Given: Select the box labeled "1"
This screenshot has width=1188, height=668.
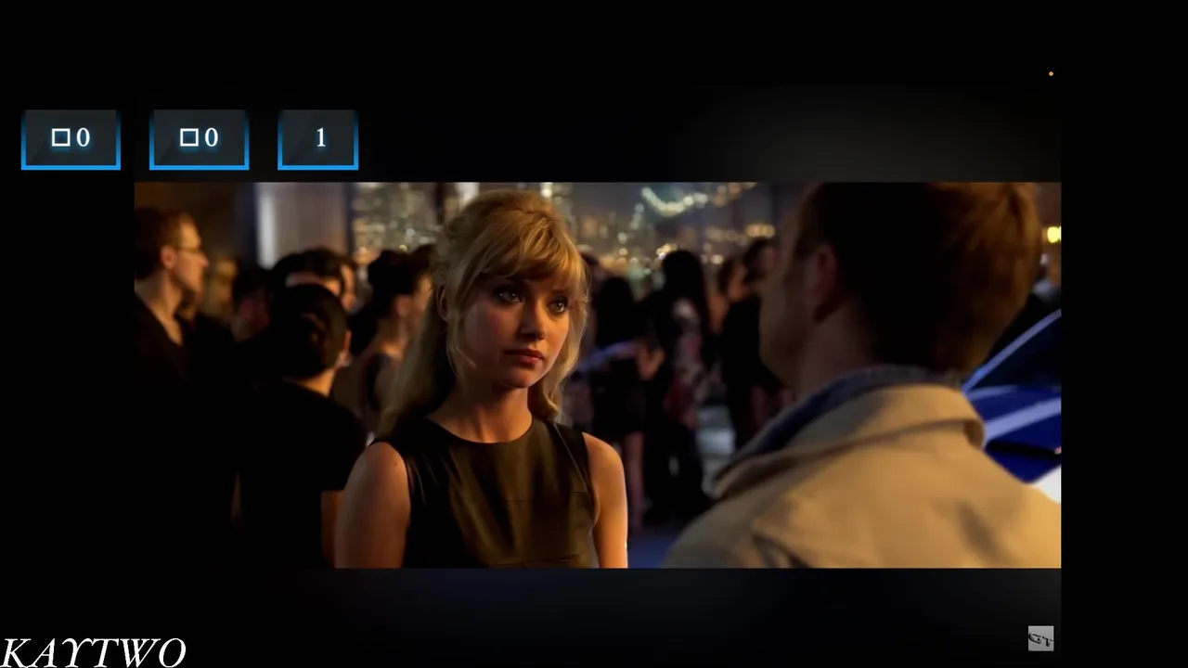Looking at the screenshot, I should [317, 139].
